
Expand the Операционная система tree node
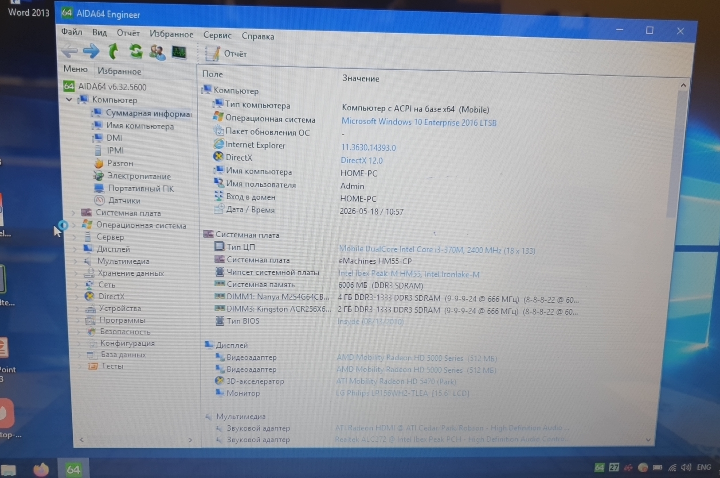pos(74,225)
